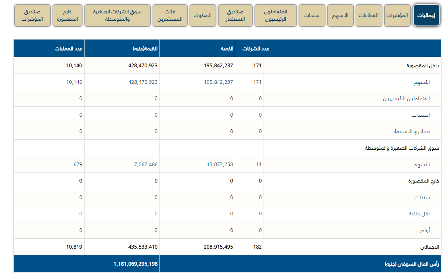
Task: Switch to خارج المقصورة tab at top
Action: pyautogui.click(x=67, y=16)
